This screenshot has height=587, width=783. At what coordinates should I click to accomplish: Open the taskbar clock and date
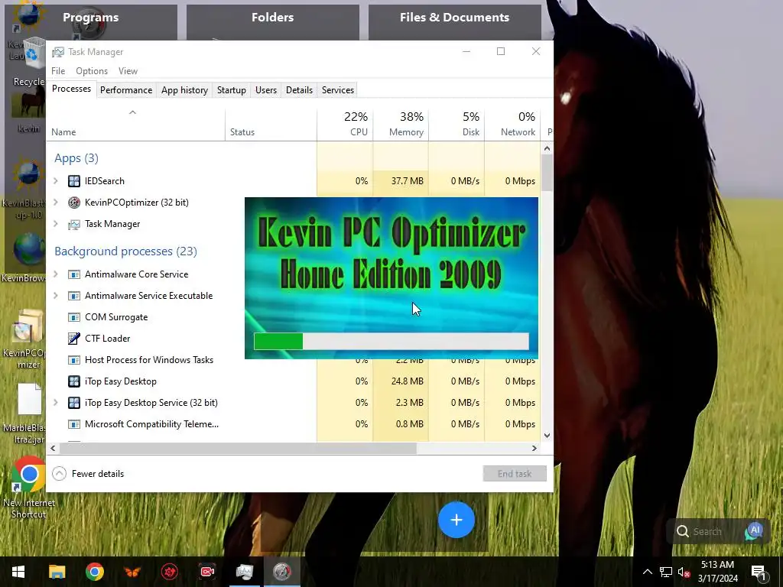(x=717, y=572)
